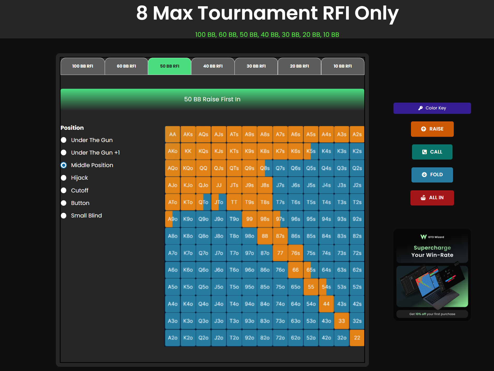Click the FOLD label in the key
Image resolution: width=494 pixels, height=371 pixels.
click(x=436, y=175)
